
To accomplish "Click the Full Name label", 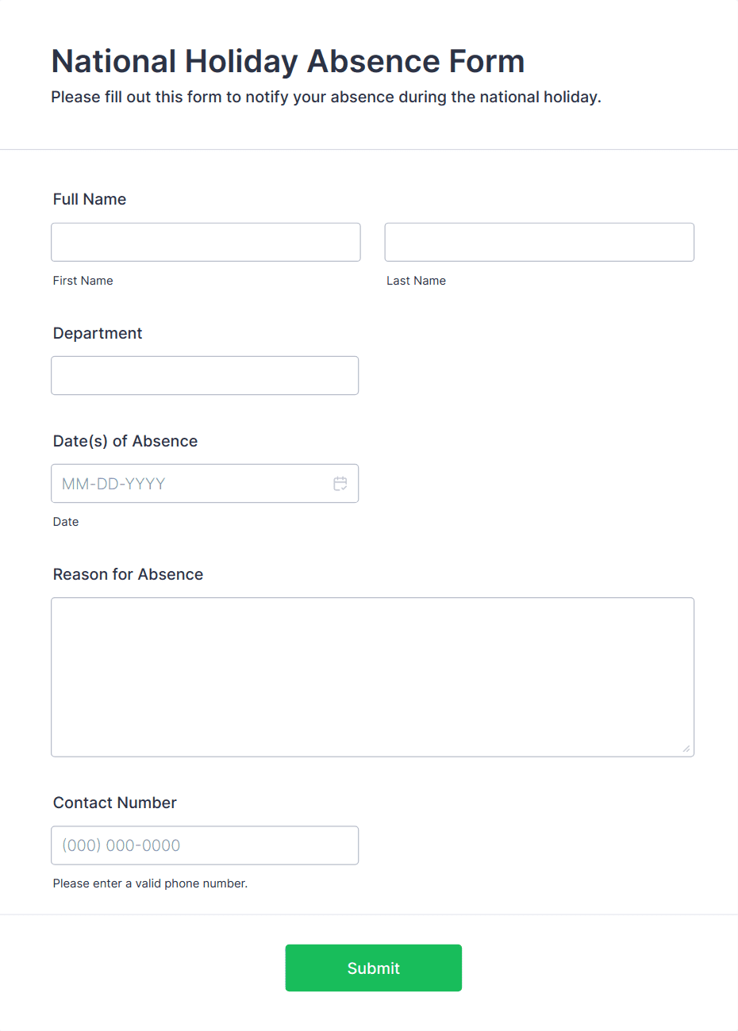I will tap(89, 199).
